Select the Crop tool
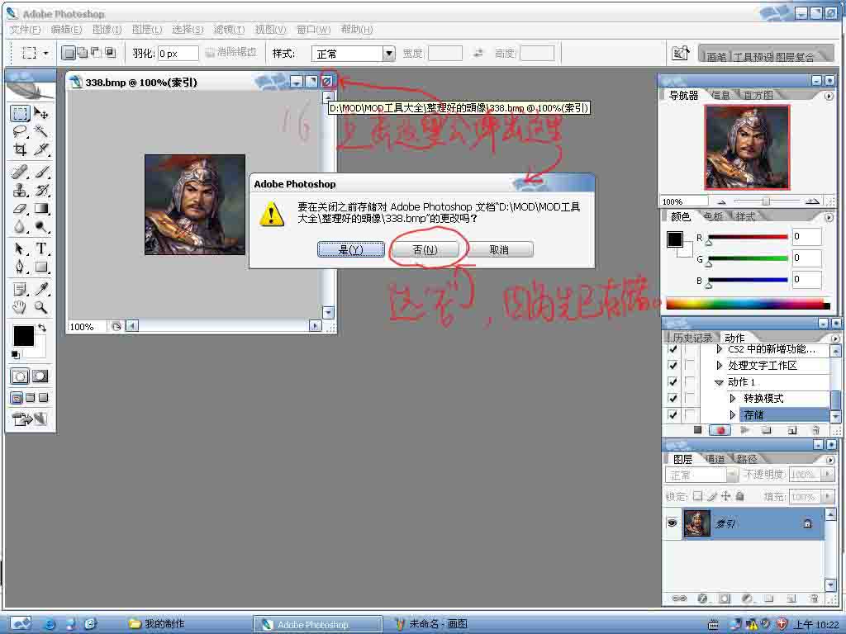The width and height of the screenshot is (846, 634). click(20, 149)
